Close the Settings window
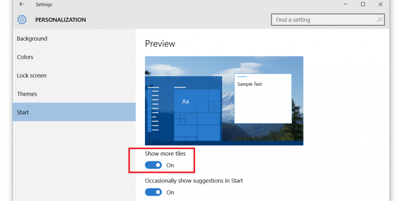The width and height of the screenshot is (402, 201). tap(380, 4)
